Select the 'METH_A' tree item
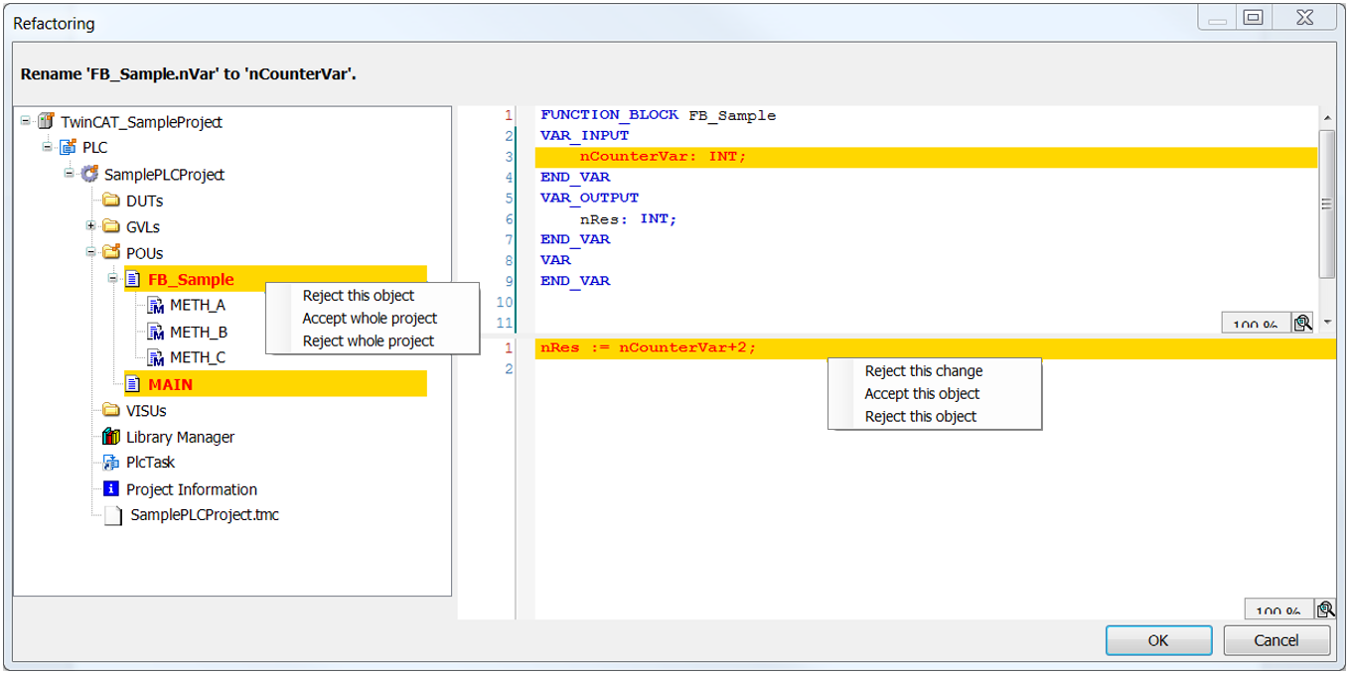The width and height of the screenshot is (1351, 675). click(198, 306)
